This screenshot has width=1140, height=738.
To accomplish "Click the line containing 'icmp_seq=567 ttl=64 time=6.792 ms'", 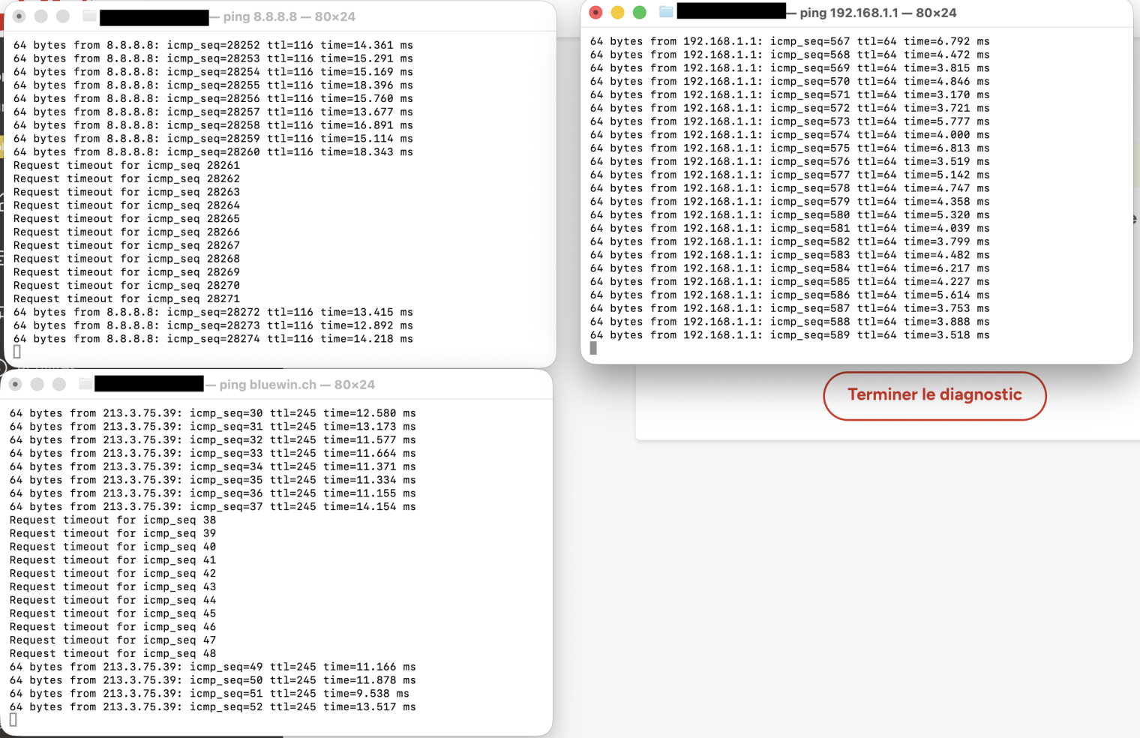I will pyautogui.click(x=790, y=41).
